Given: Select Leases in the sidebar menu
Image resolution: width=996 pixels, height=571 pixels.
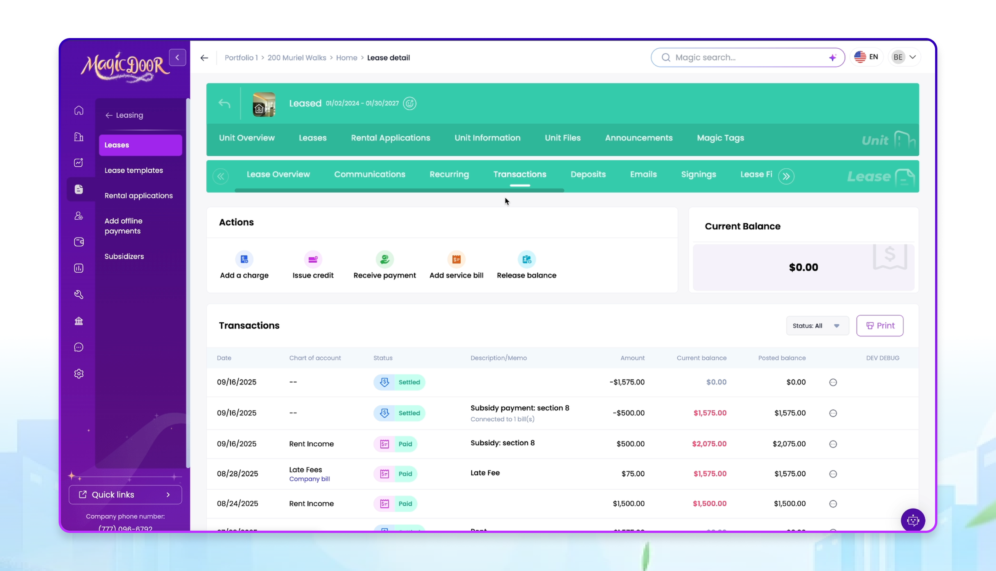Looking at the screenshot, I should 140,145.
